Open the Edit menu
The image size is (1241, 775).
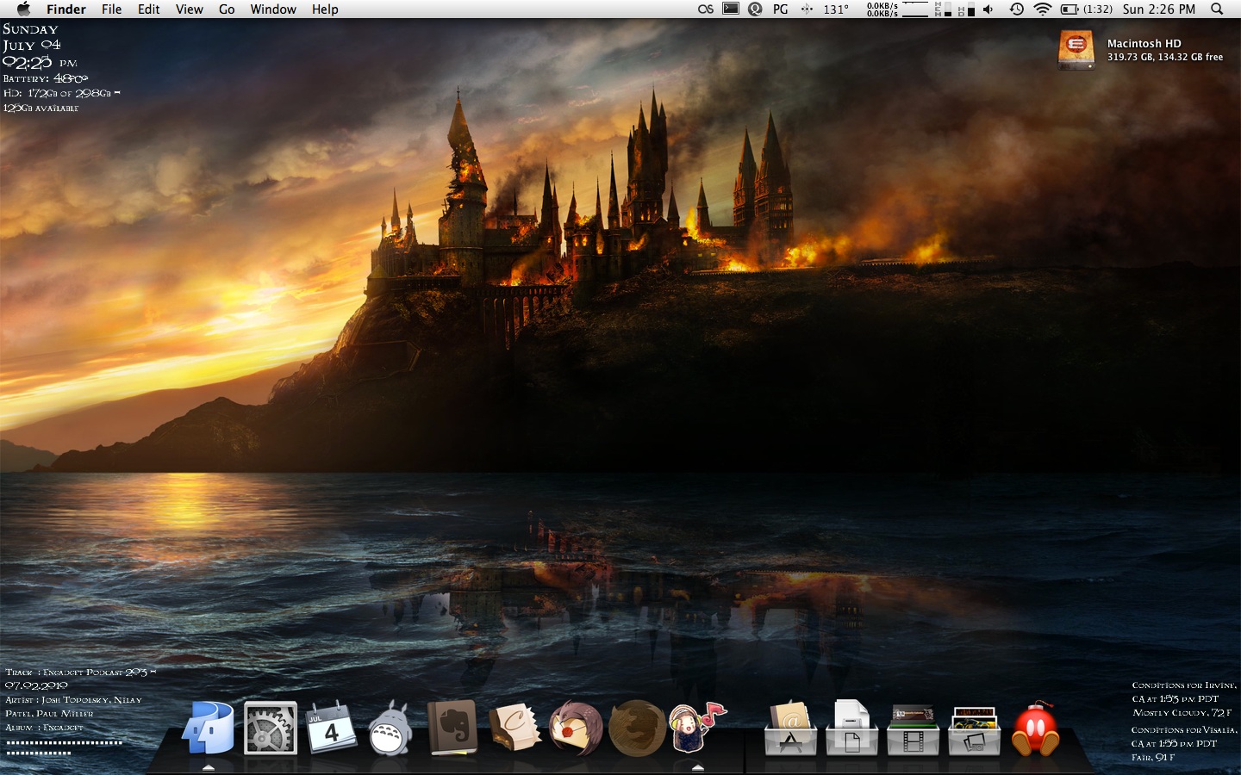(149, 9)
